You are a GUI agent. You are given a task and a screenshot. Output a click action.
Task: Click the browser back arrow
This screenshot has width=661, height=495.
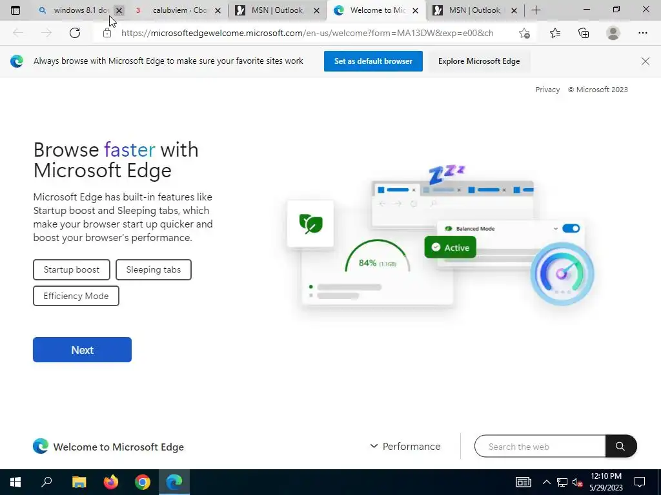[18, 33]
